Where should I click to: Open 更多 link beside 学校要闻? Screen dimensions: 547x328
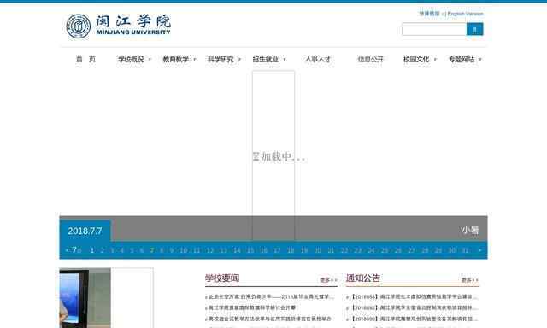(328, 280)
